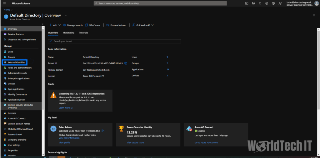
Task: Expand the Got feedback? dropdown
Action: (x=143, y=25)
